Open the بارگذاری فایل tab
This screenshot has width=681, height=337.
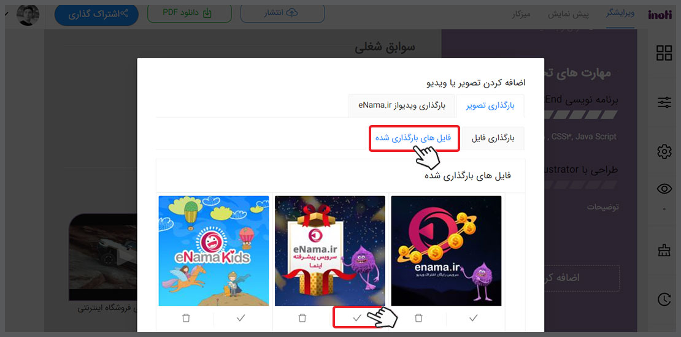[493, 138]
